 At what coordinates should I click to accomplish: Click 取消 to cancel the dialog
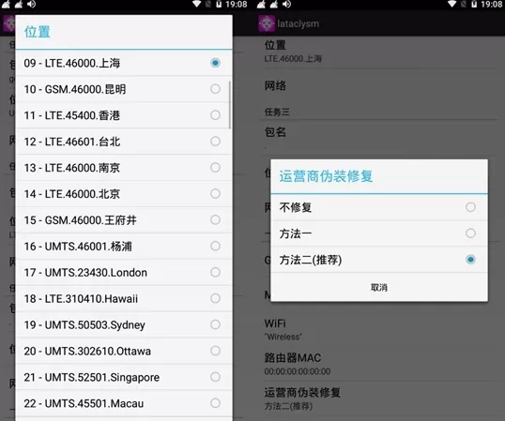[379, 288]
